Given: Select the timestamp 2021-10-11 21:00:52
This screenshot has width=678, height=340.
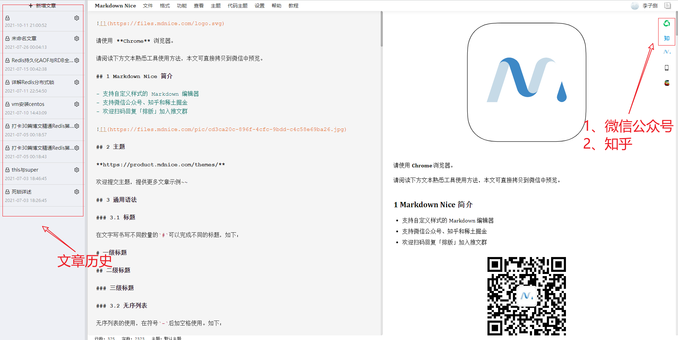Looking at the screenshot, I should click(26, 25).
